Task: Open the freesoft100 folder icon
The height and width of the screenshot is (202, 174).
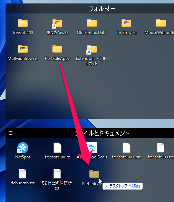Action: [x=23, y=23]
